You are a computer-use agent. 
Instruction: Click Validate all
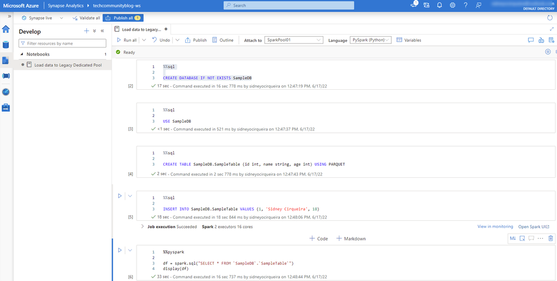coord(86,18)
